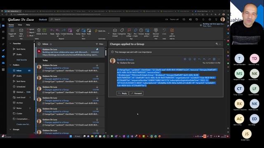Click the Undo icon in ribbon
Screen dimensions: 264x148
(x=164, y=30)
